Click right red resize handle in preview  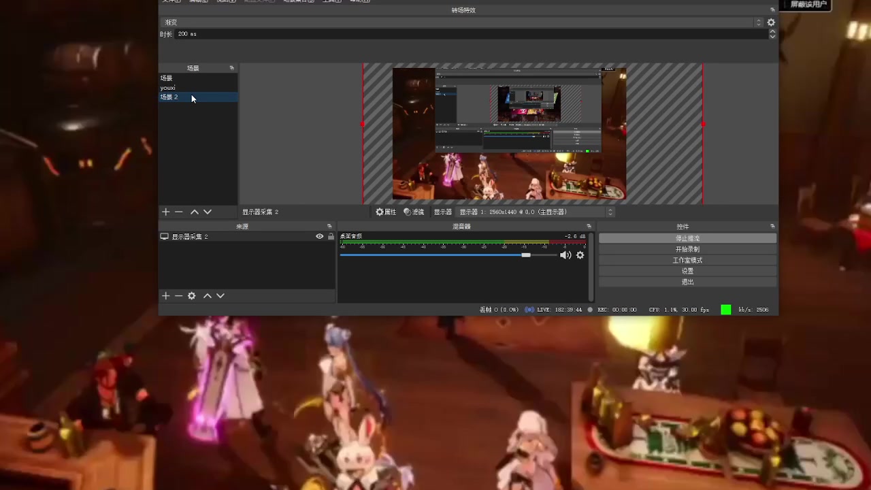(703, 124)
